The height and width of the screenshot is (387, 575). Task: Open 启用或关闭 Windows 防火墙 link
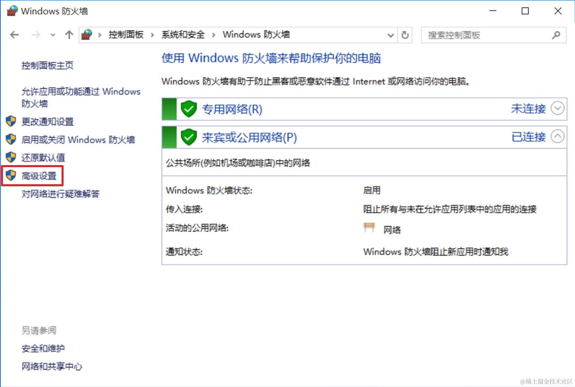tap(78, 140)
